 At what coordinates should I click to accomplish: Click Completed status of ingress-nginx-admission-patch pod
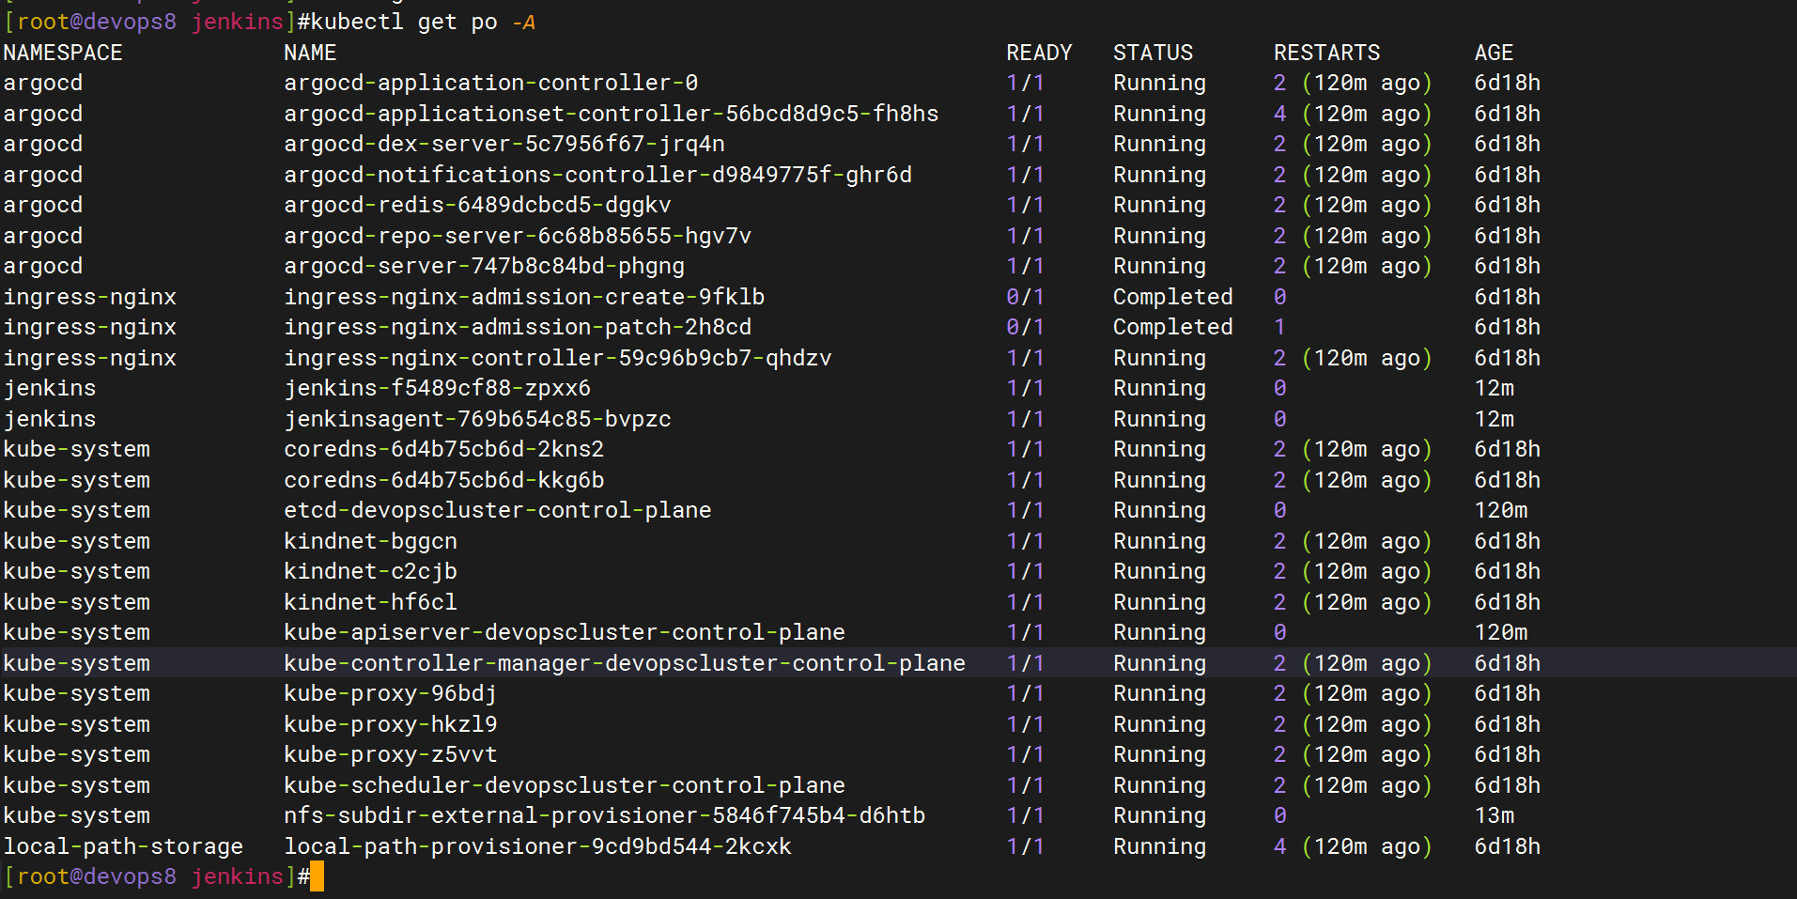[x=1172, y=327]
